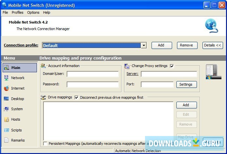This screenshot has width=227, height=154.
Task: Click the System computer icon
Action: click(7, 109)
